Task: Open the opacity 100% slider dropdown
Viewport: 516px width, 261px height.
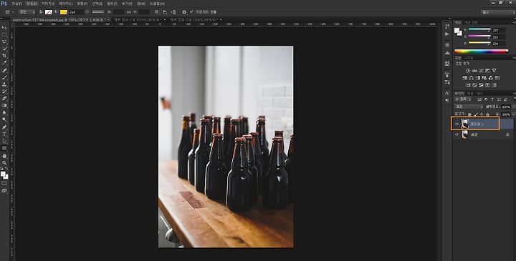Action: click(x=514, y=107)
